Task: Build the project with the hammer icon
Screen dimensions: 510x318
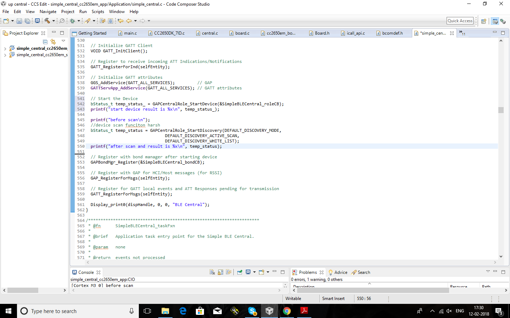Action: coord(47,21)
